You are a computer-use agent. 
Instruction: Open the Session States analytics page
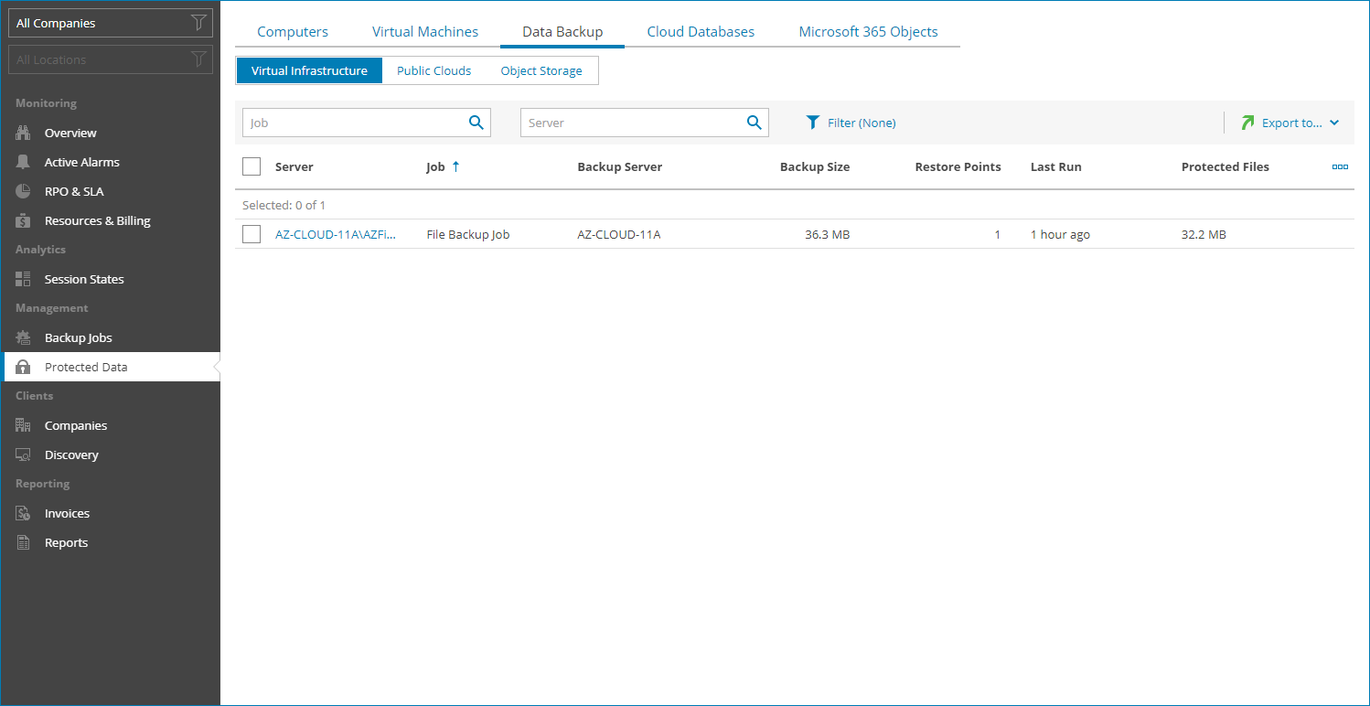coord(84,279)
